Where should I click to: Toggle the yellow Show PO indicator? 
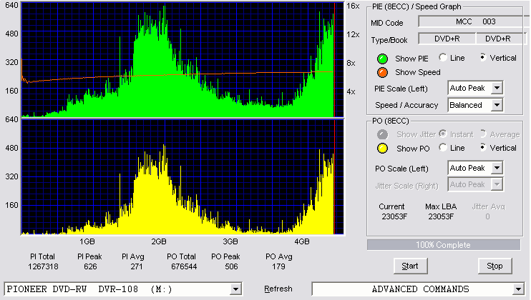point(382,149)
